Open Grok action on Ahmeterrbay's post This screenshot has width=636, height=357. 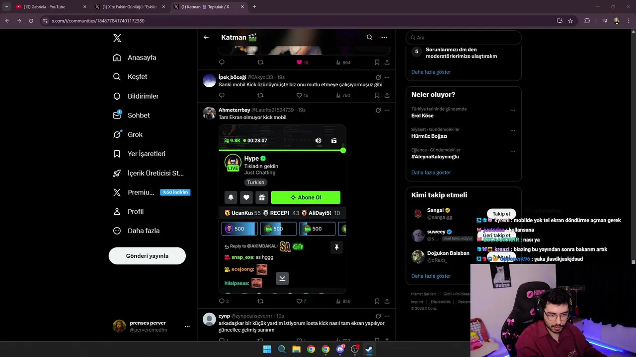tap(378, 110)
